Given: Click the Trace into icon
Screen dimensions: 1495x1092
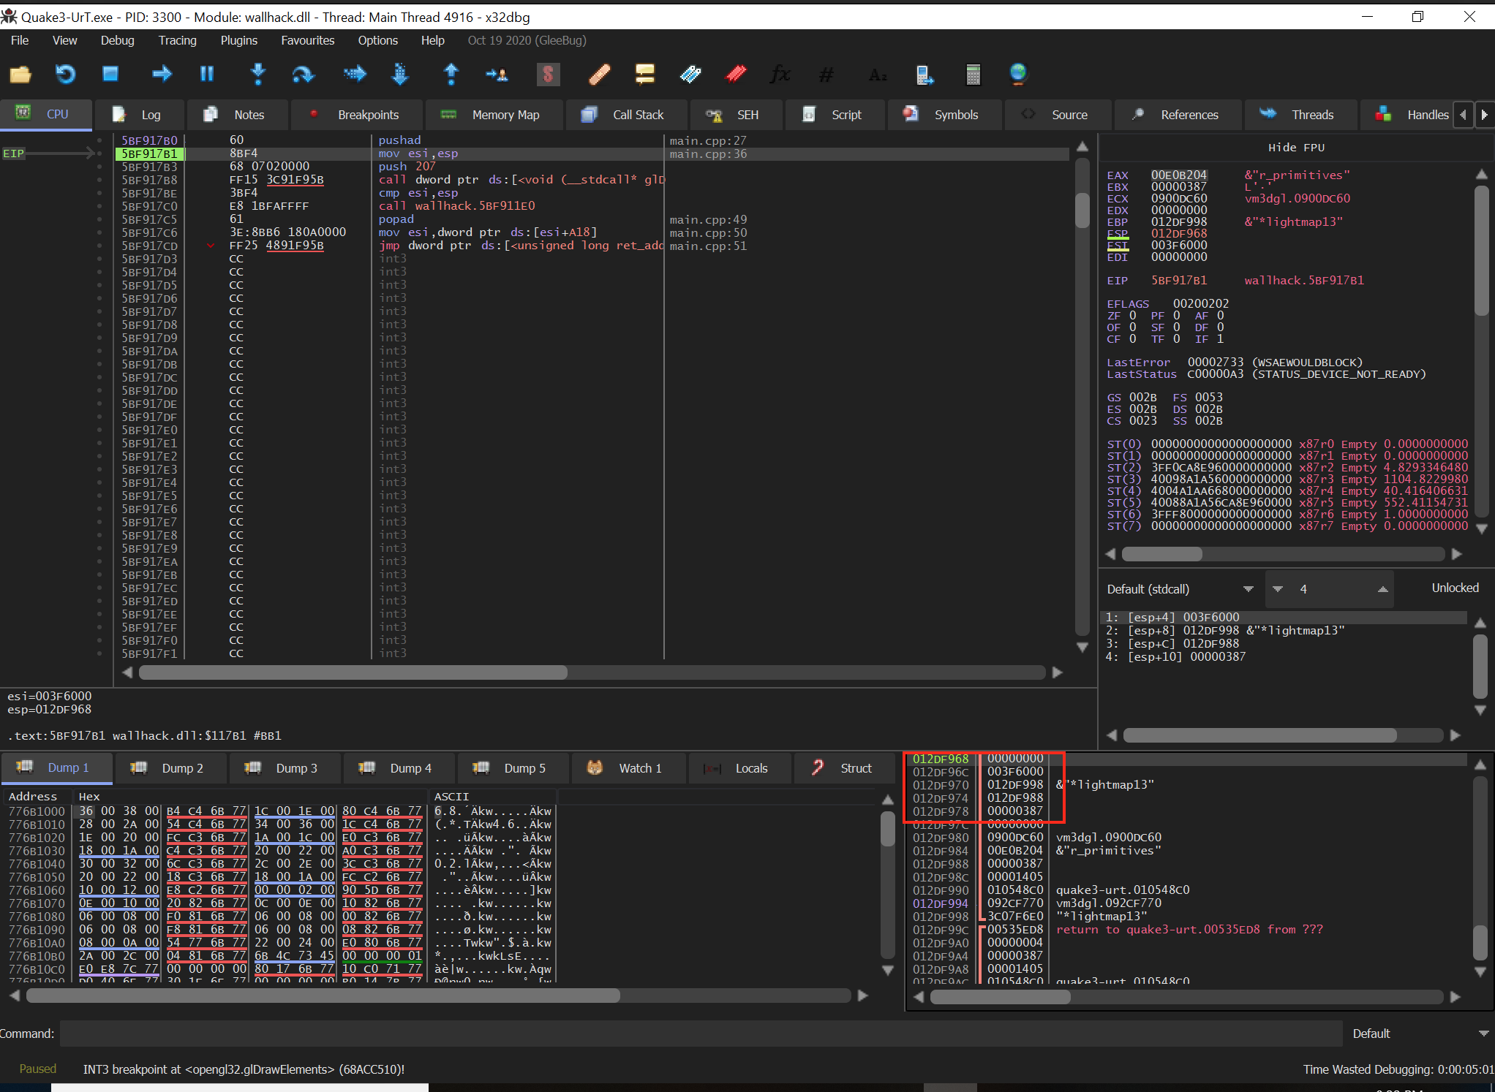Looking at the screenshot, I should [x=355, y=74].
